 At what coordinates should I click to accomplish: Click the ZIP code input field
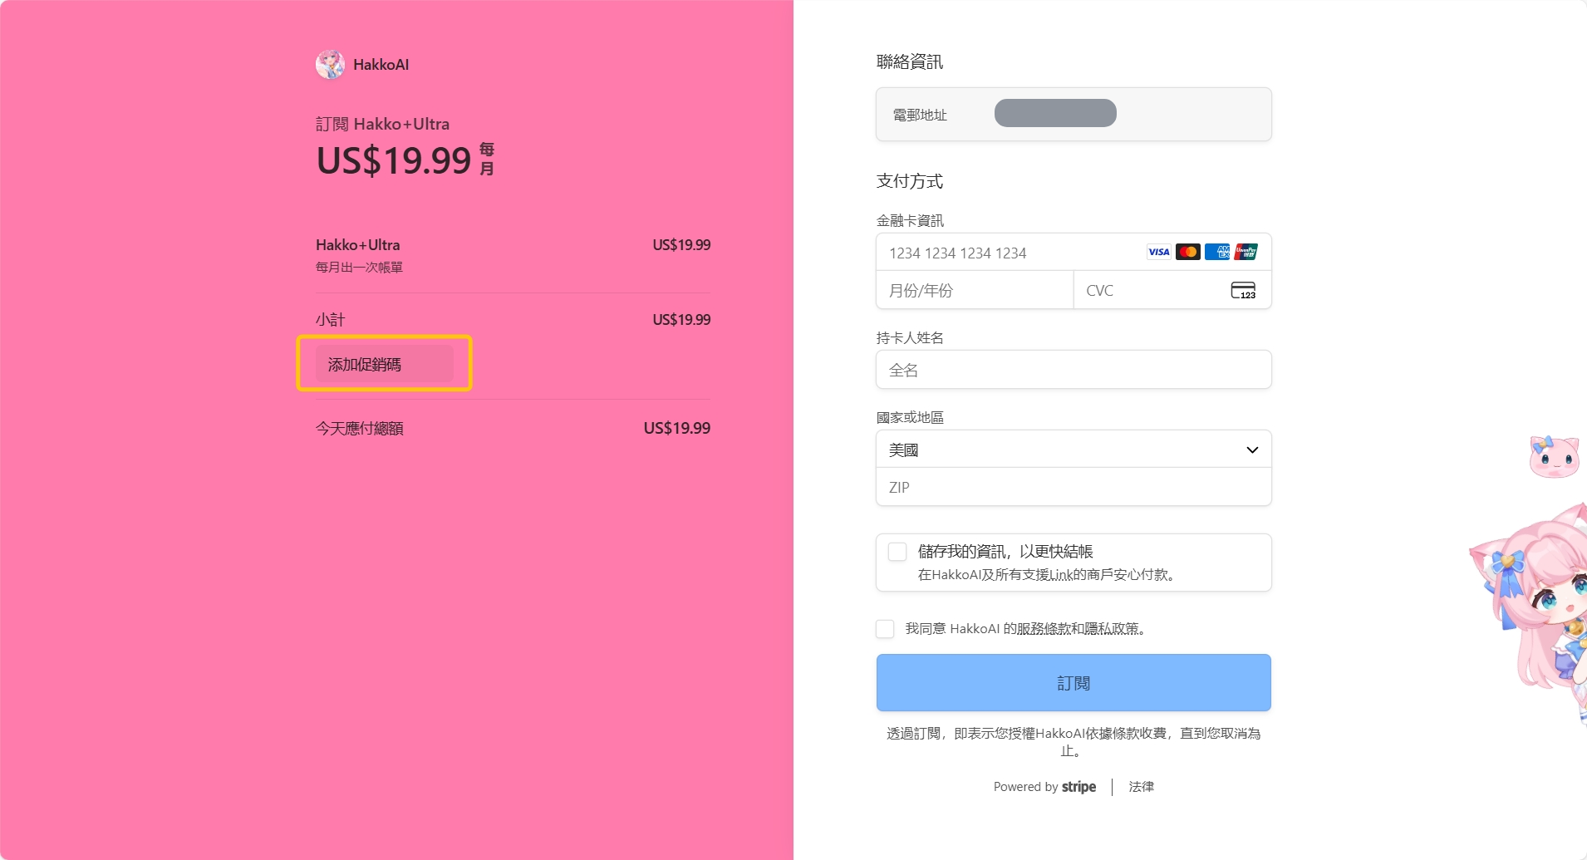tap(1073, 487)
